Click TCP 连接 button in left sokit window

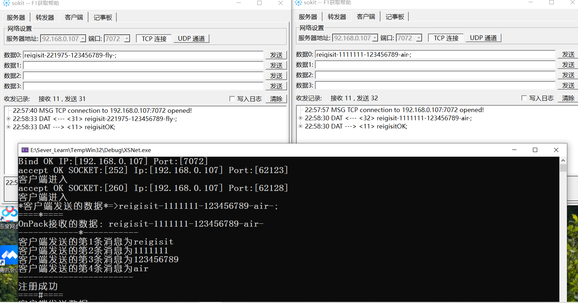click(x=154, y=39)
